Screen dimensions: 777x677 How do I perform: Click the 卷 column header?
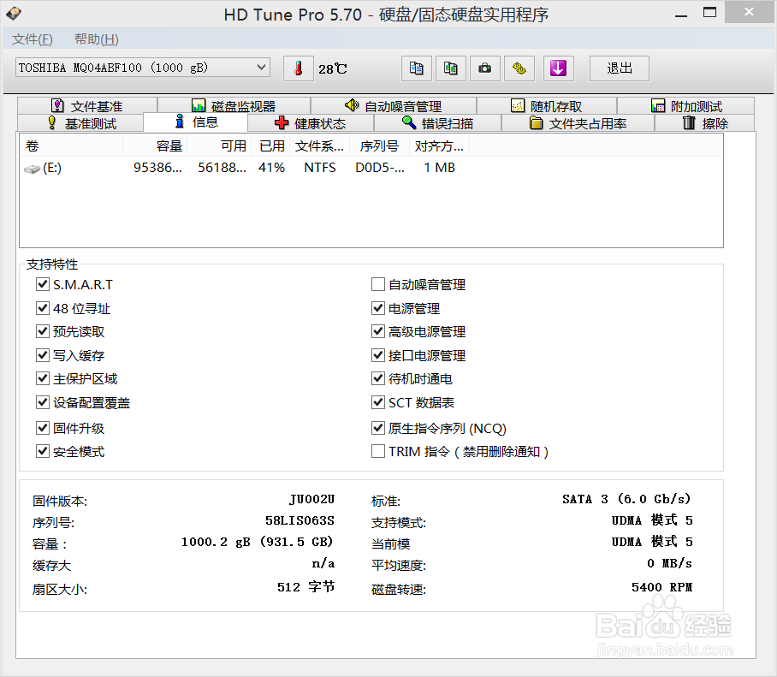(71, 145)
